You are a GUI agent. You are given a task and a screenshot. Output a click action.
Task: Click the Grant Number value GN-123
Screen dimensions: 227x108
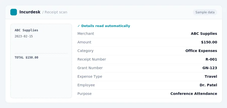(x=210, y=68)
